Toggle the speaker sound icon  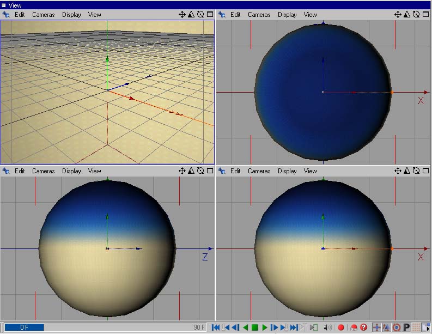click(x=327, y=327)
